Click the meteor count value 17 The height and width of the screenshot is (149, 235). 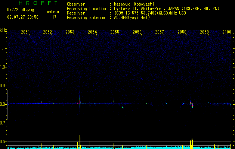(x=54, y=17)
